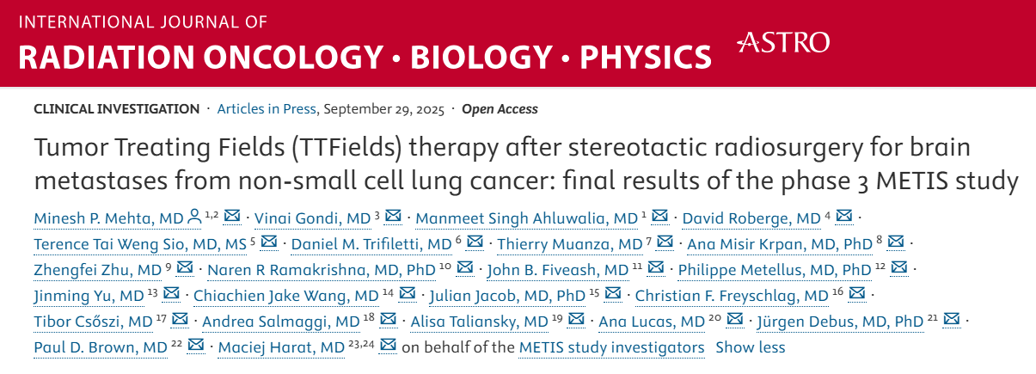The width and height of the screenshot is (1036, 374).
Task: Click the envelope icon after Maciej Harat
Action: click(388, 346)
